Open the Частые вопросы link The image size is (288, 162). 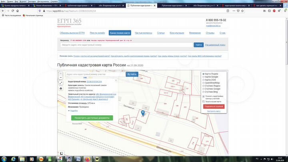pos(144,33)
